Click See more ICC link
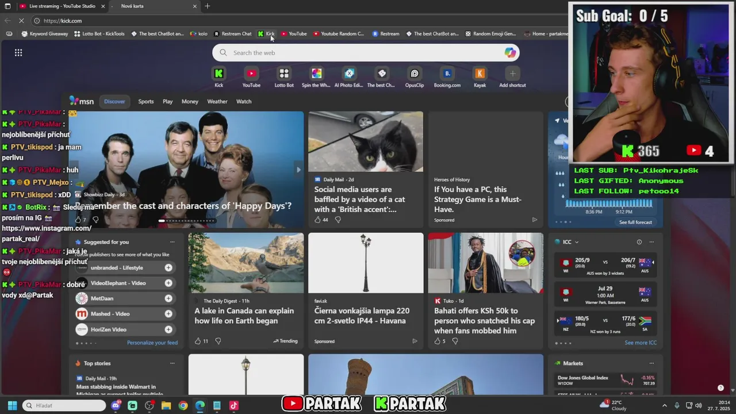 pos(641,343)
